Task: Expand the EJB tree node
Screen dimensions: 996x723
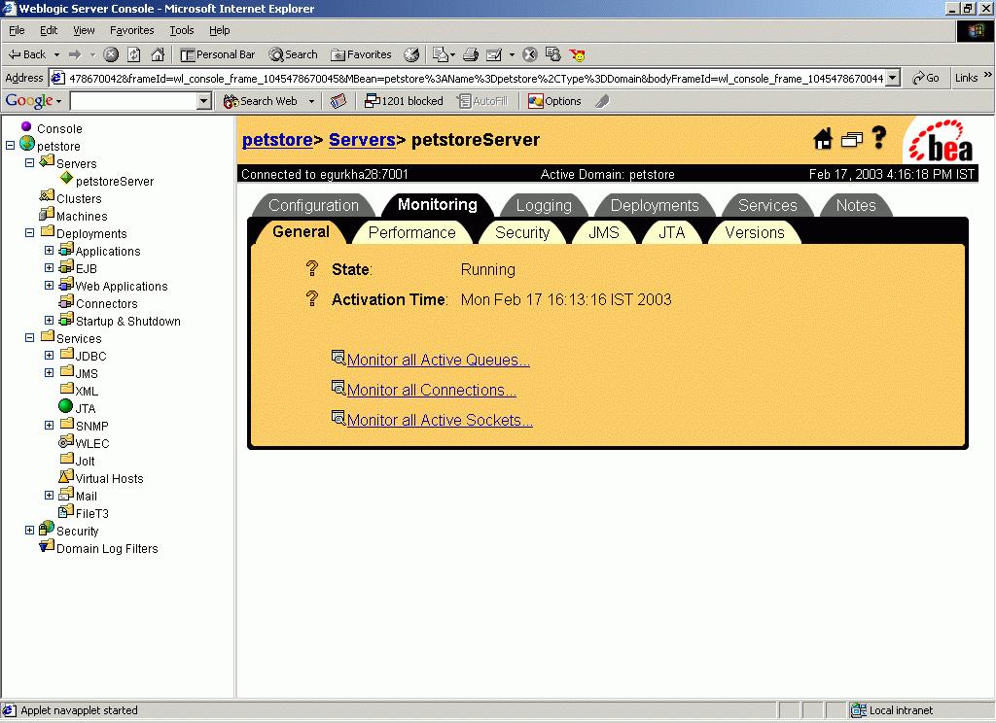Action: click(49, 267)
